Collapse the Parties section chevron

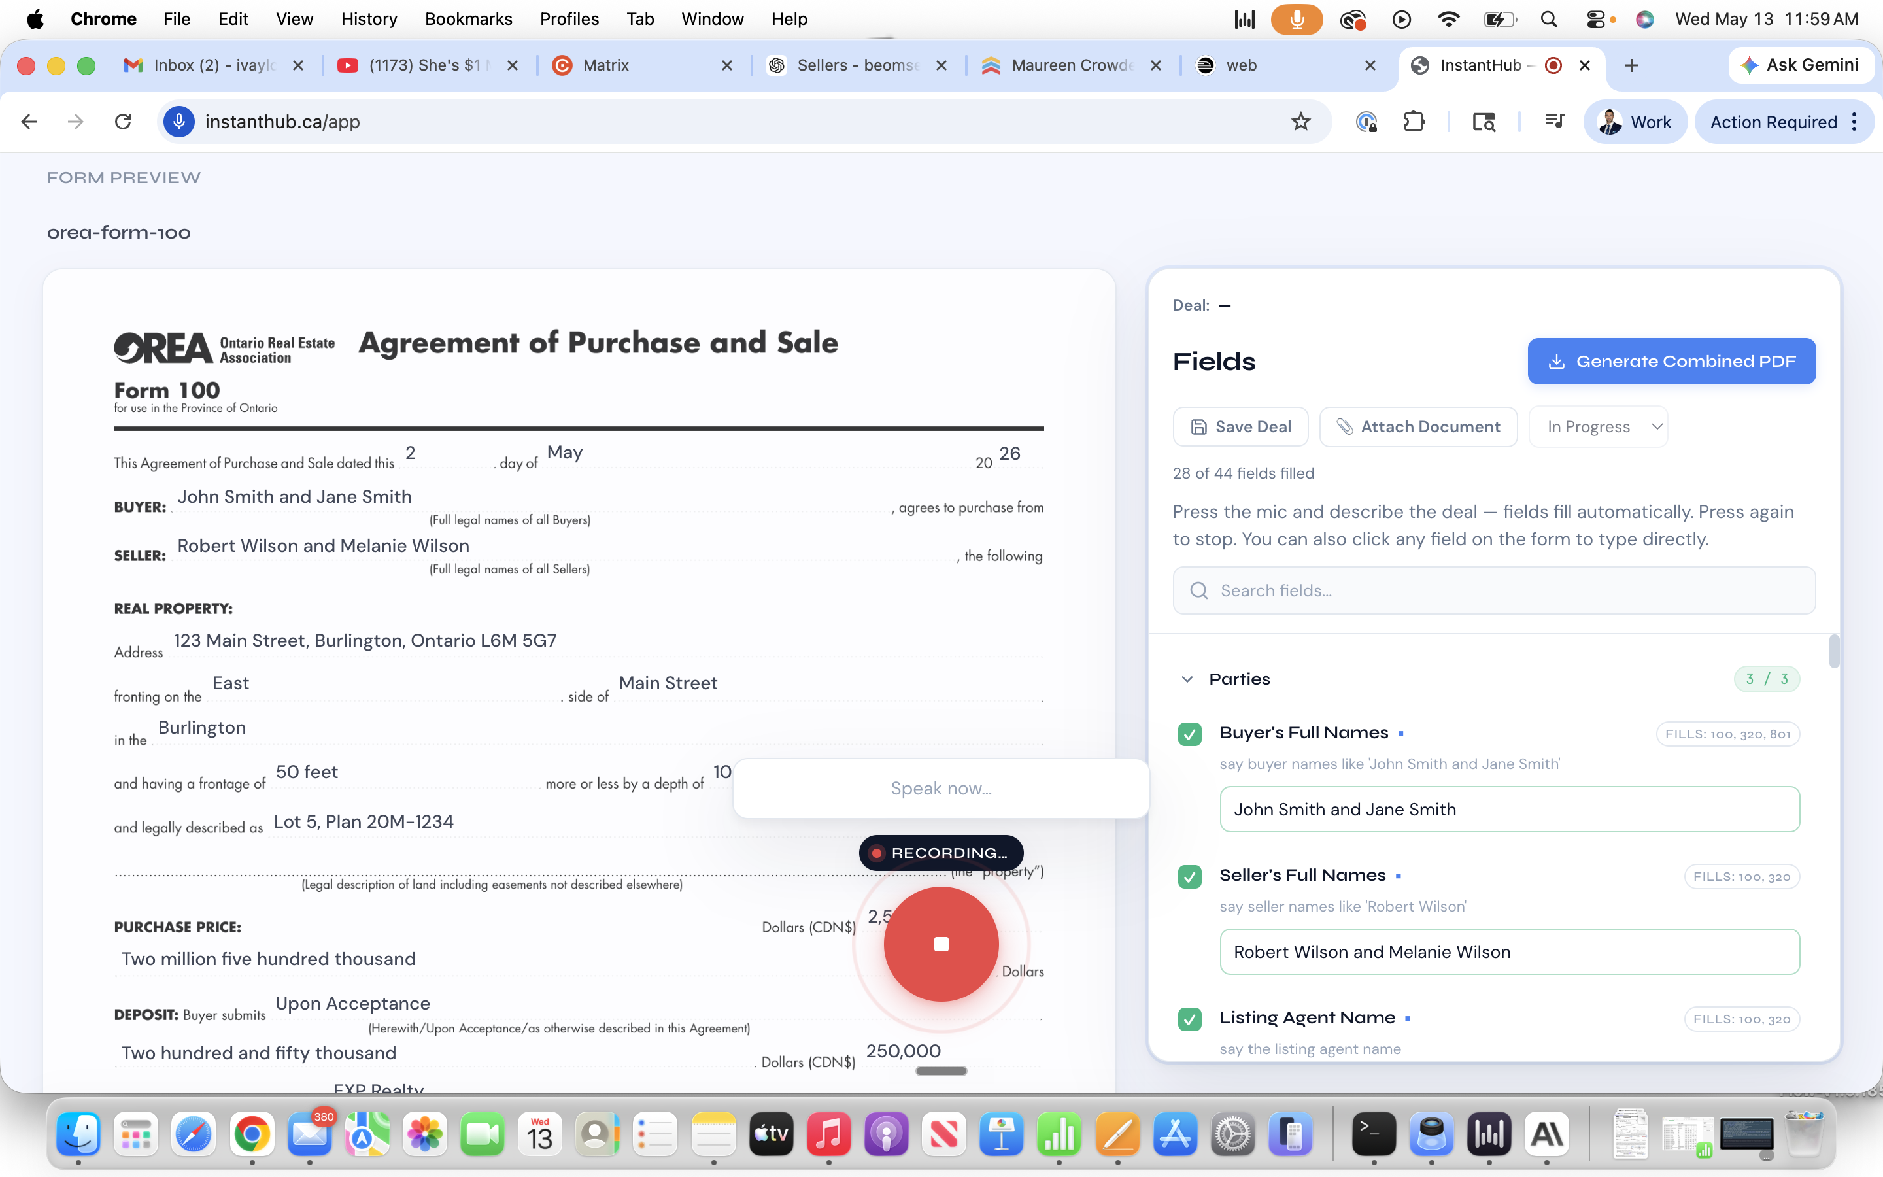(1187, 679)
